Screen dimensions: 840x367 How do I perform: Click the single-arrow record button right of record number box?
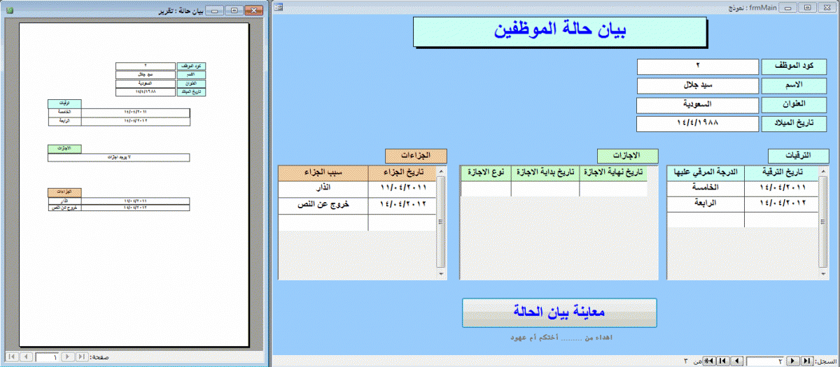pyautogui.click(x=792, y=361)
